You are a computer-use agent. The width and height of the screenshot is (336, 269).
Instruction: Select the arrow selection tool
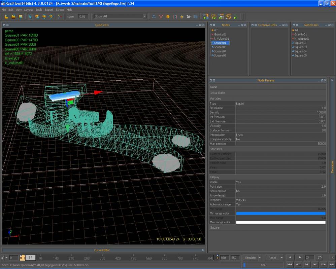pos(30,16)
